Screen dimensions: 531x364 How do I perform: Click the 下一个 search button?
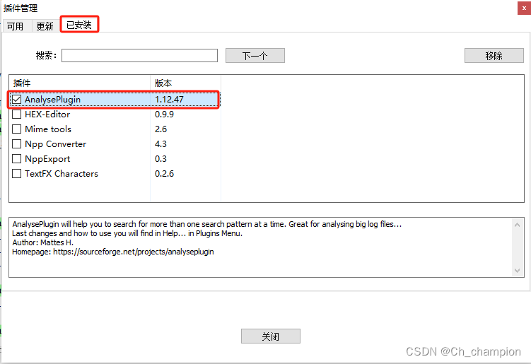[255, 56]
